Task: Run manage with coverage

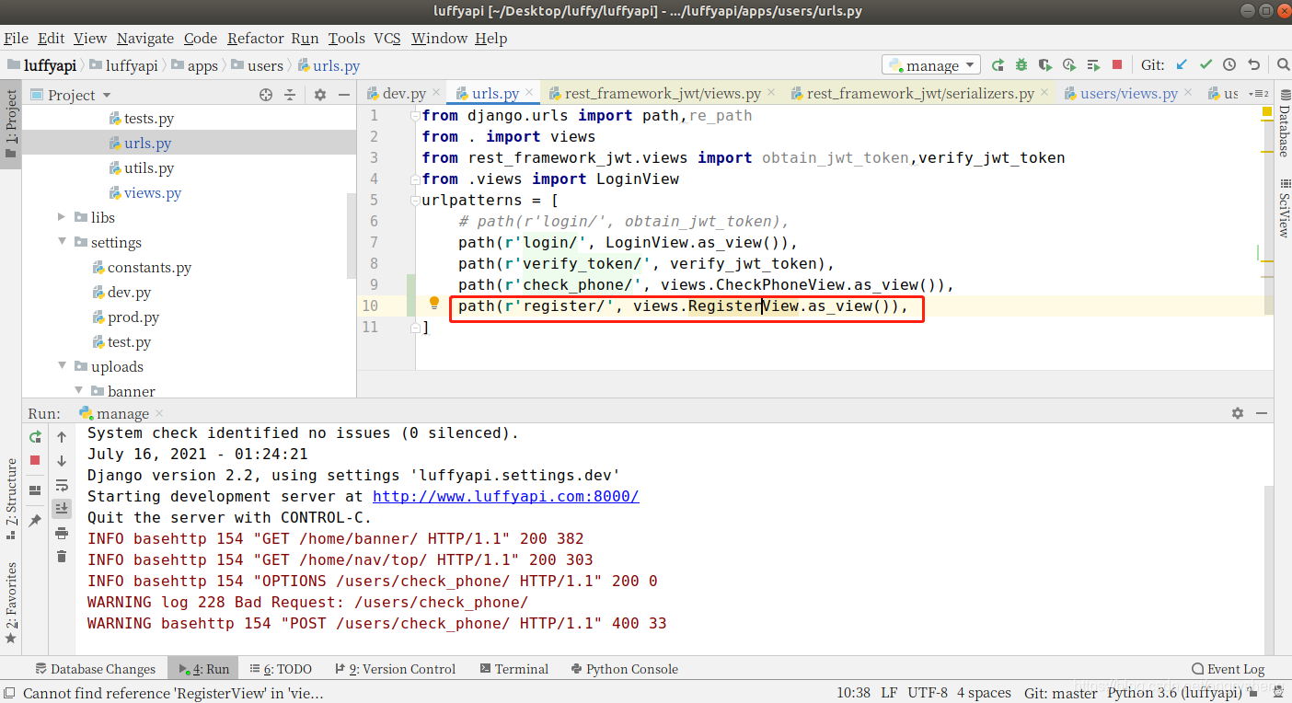Action: pyautogui.click(x=1045, y=65)
